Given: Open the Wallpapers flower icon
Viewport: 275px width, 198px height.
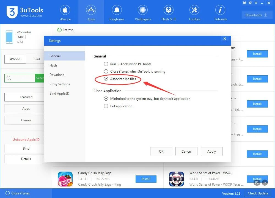Looking at the screenshot, I should pos(142,10).
